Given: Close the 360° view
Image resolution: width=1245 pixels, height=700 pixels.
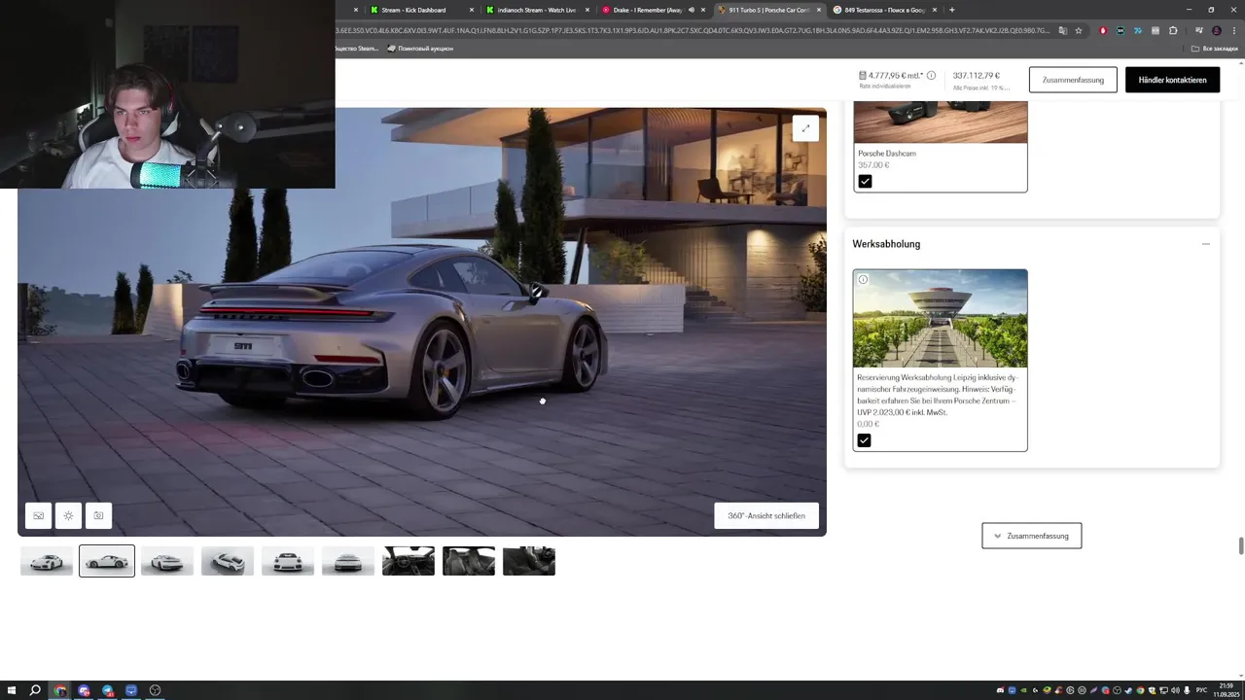Looking at the screenshot, I should click(x=766, y=516).
